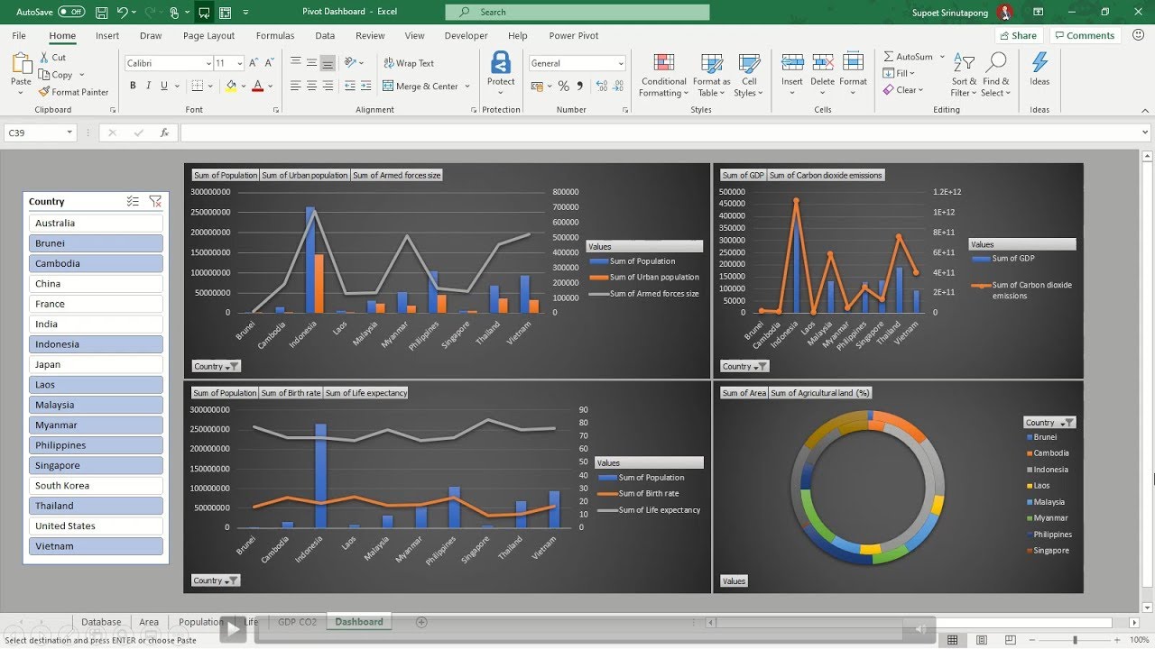Open the yellow fill color picker
This screenshot has width=1155, height=649.
pos(244,87)
